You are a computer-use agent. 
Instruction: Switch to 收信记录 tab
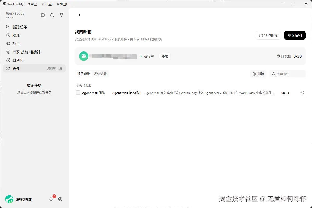pyautogui.click(x=84, y=74)
